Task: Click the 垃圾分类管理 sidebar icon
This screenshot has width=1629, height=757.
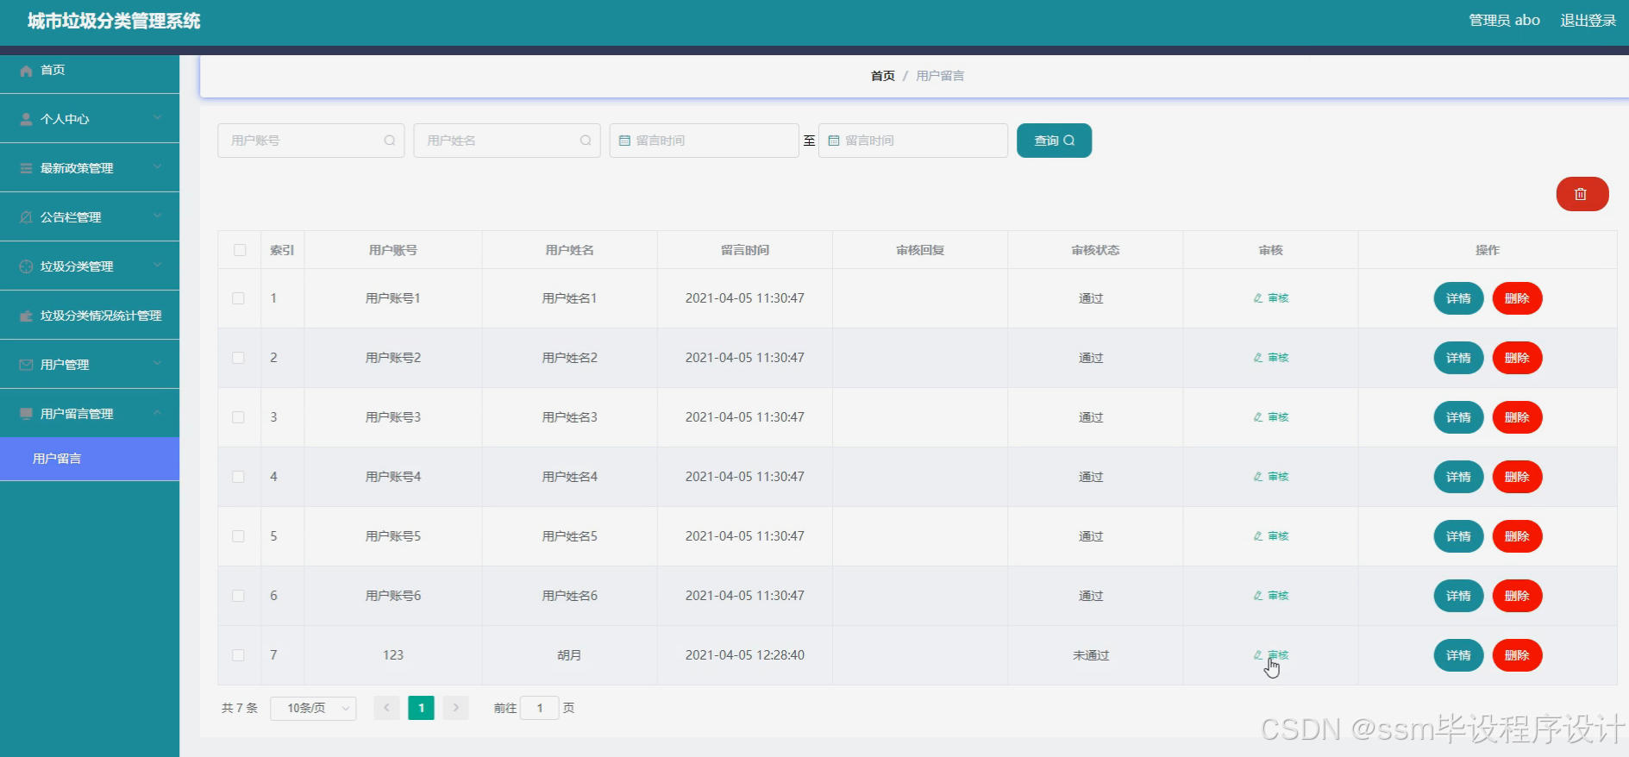Action: tap(26, 267)
